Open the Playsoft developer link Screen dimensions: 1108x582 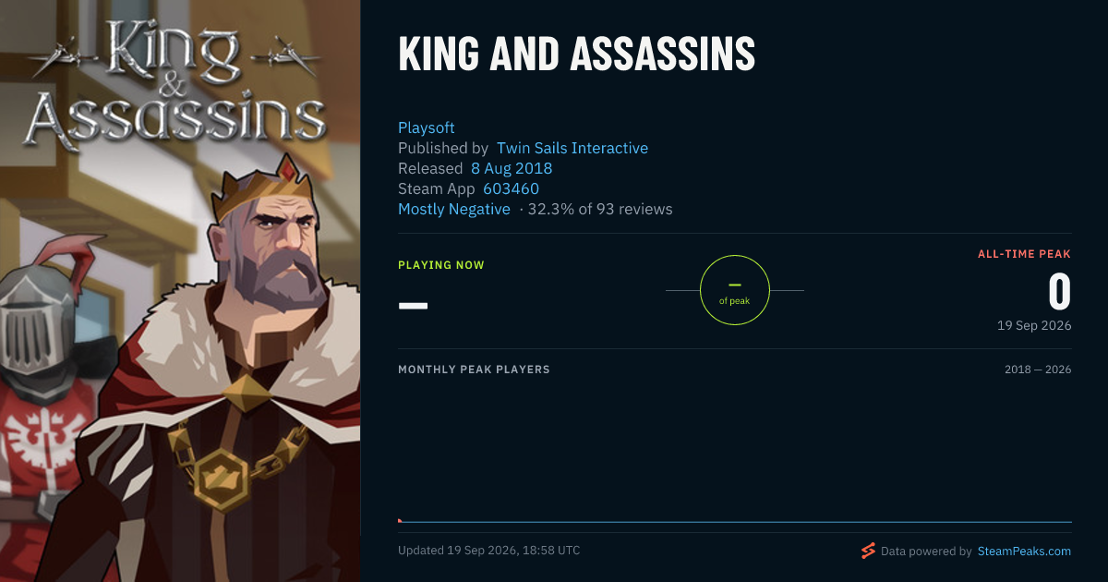click(x=427, y=127)
